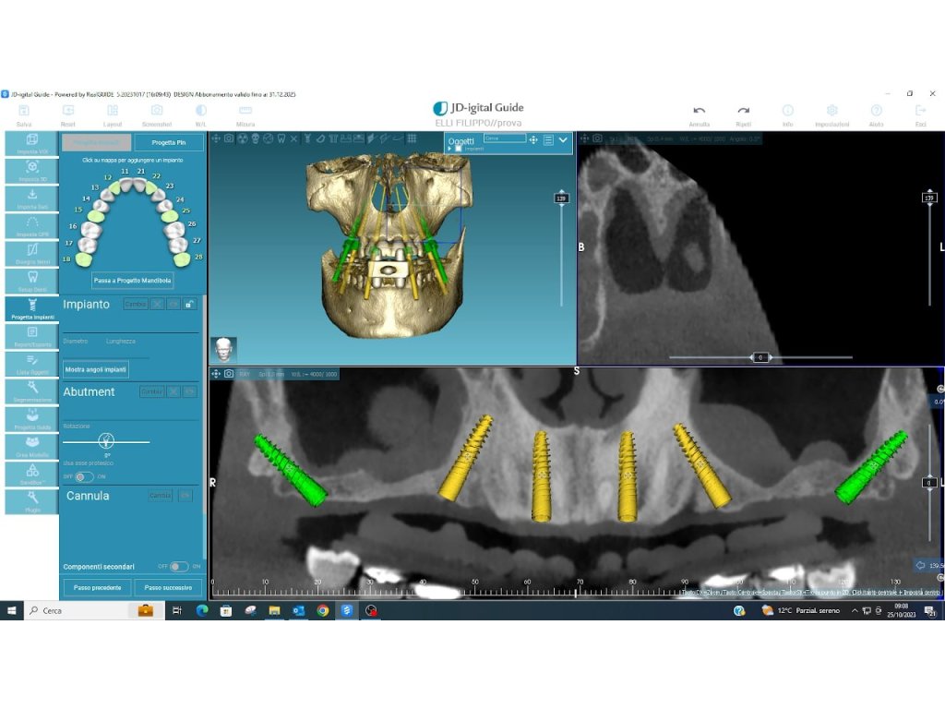This screenshot has width=945, height=709.
Task: Click the Ripeti redo arrow
Action: [744, 111]
